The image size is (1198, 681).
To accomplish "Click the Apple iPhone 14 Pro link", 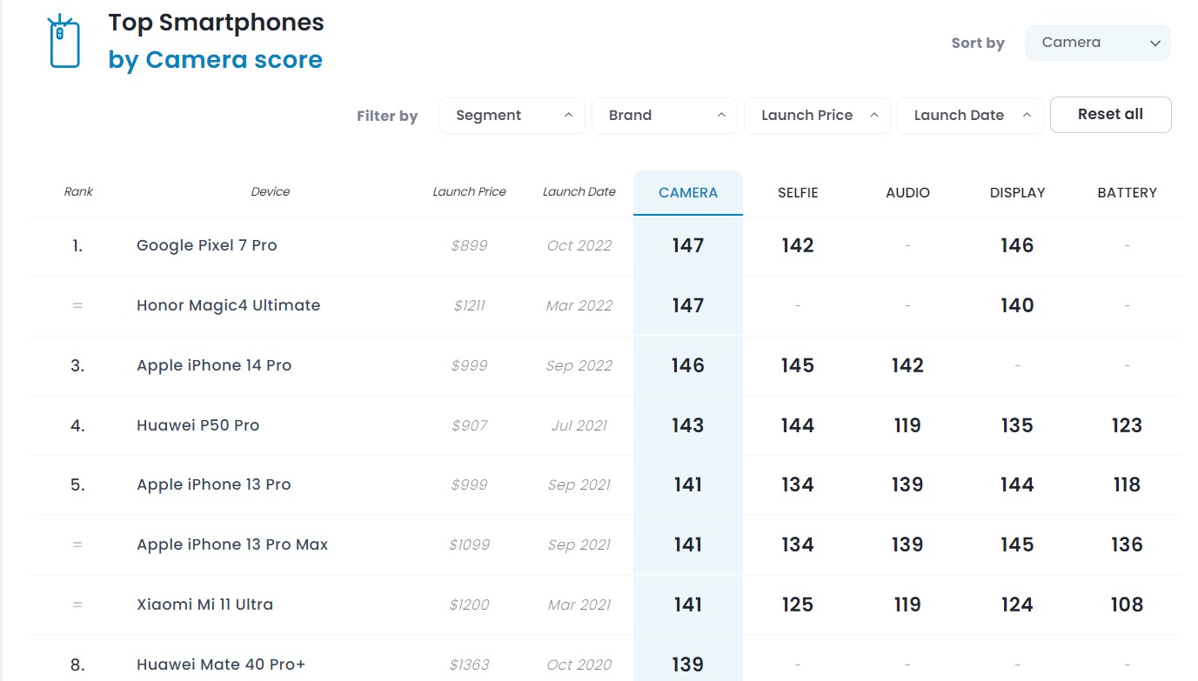I will (x=213, y=365).
